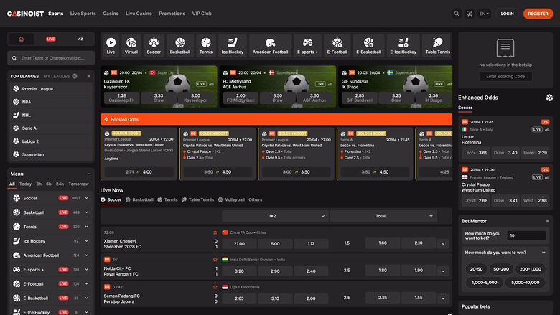The height and width of the screenshot is (315, 560).
Task: Open the search magnifier icon in header
Action: coord(457,14)
